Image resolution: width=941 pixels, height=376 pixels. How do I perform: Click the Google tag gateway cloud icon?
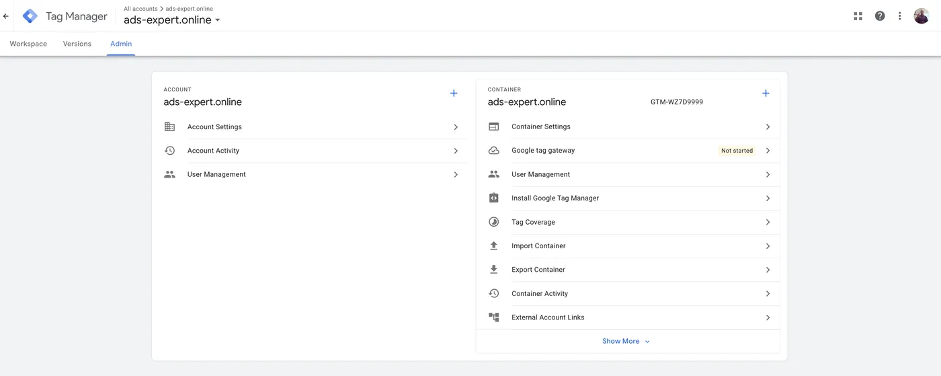coord(493,151)
